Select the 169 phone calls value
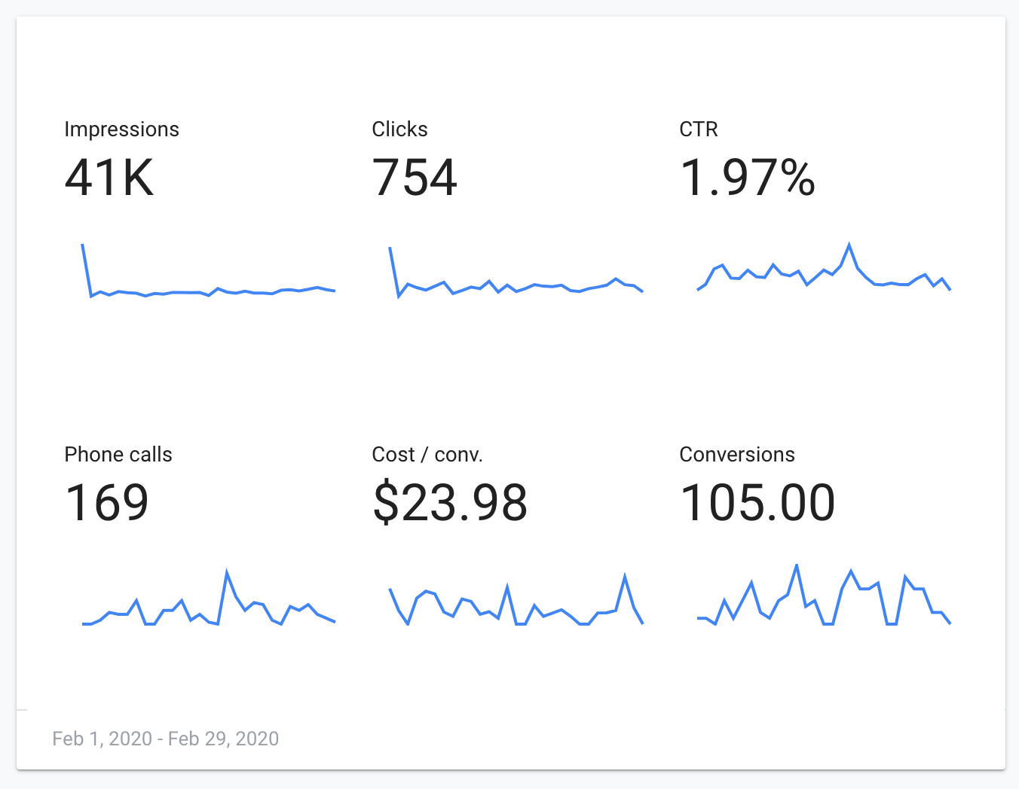Viewport: 1019px width, 789px height. pyautogui.click(x=107, y=503)
